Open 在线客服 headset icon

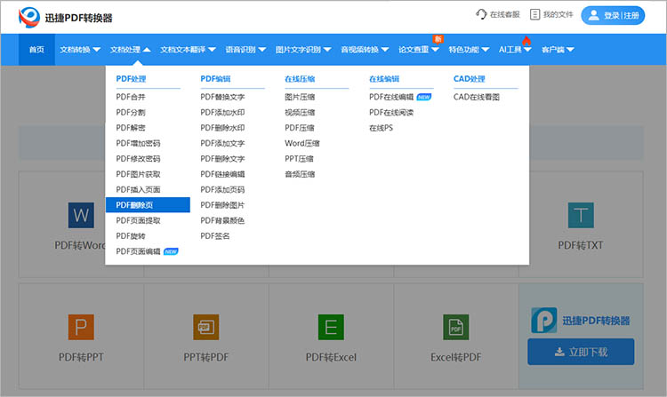481,15
